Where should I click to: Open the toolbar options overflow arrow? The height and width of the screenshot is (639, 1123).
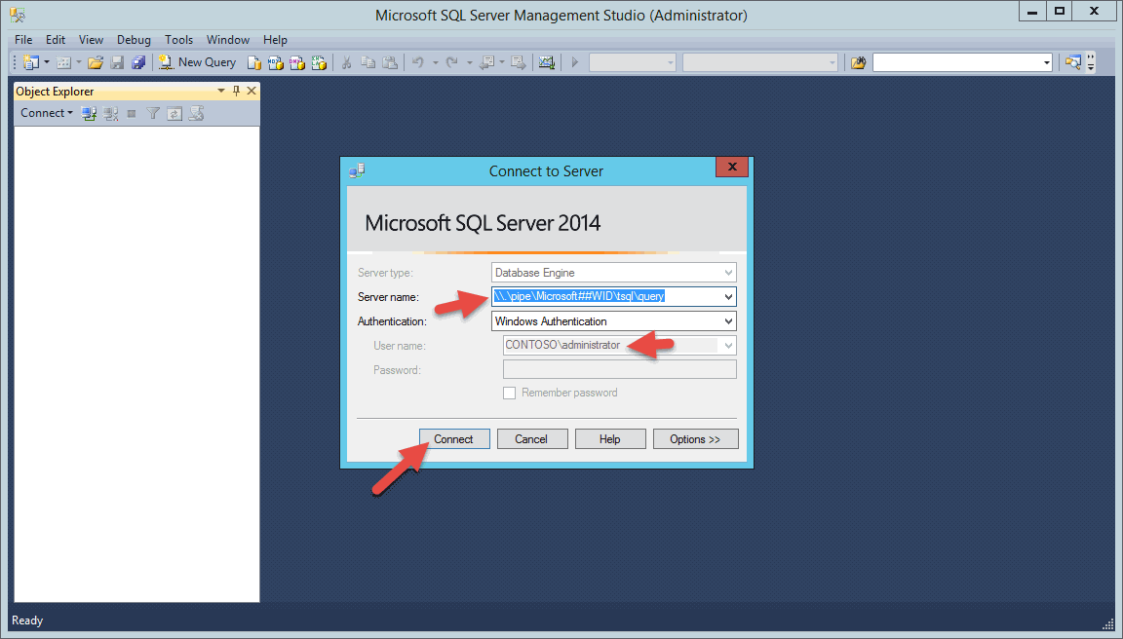coord(1091,63)
